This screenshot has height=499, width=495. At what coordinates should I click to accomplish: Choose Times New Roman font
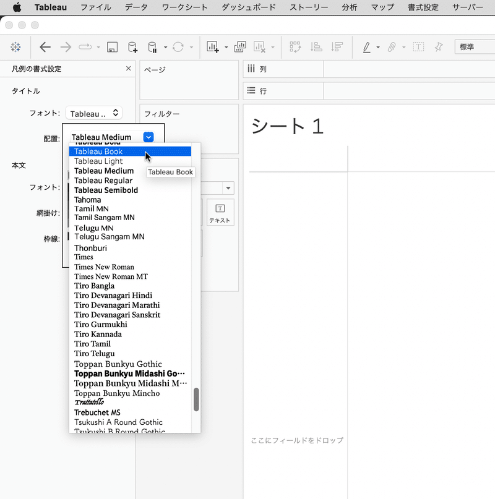click(x=130, y=267)
